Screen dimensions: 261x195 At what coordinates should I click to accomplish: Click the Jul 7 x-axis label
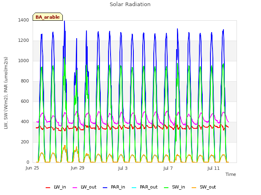click(x=168, y=168)
